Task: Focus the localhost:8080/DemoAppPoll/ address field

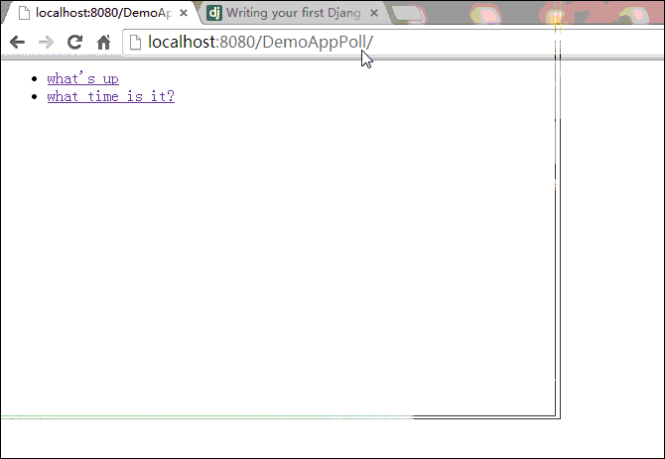Action: click(x=394, y=42)
